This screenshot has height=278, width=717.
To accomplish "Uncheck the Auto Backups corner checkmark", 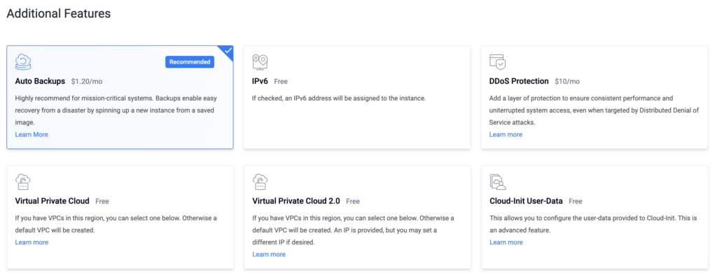I will point(228,51).
